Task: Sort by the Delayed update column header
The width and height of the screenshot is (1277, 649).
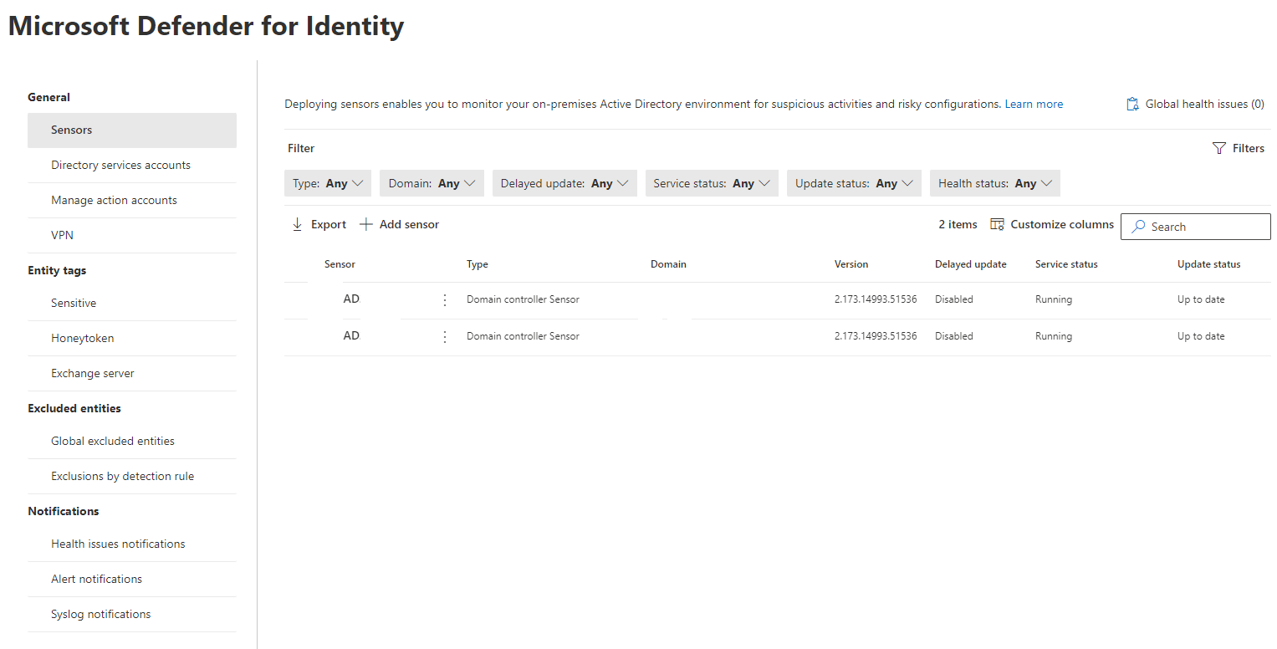Action: [x=971, y=264]
